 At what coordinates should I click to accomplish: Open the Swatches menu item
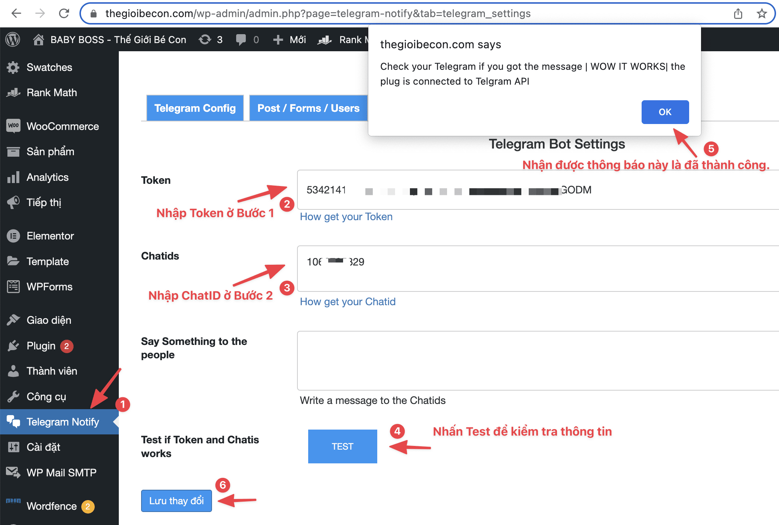point(49,68)
